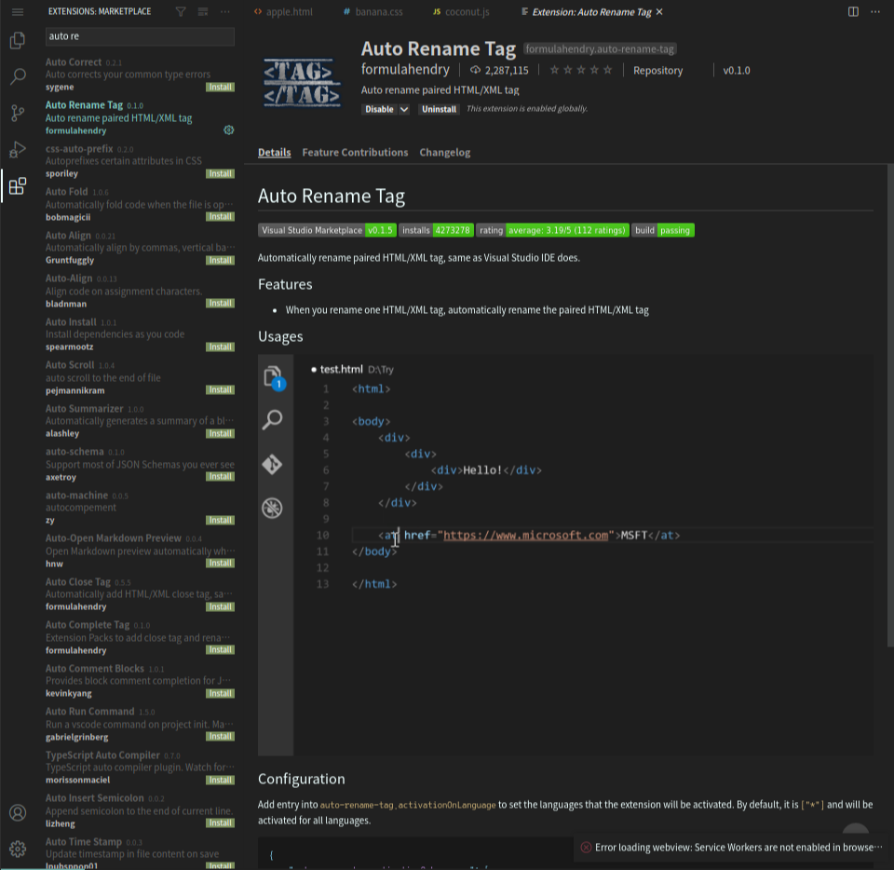This screenshot has width=894, height=870.
Task: Install the auto-machine extension
Action: pos(220,521)
